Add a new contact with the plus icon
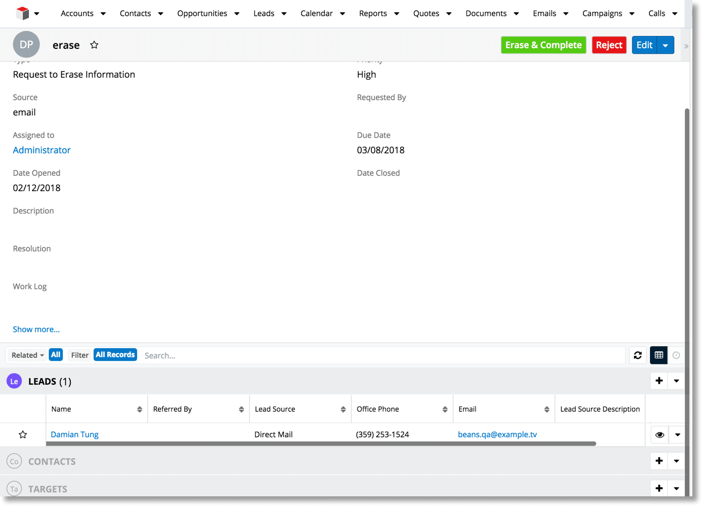 (x=659, y=461)
